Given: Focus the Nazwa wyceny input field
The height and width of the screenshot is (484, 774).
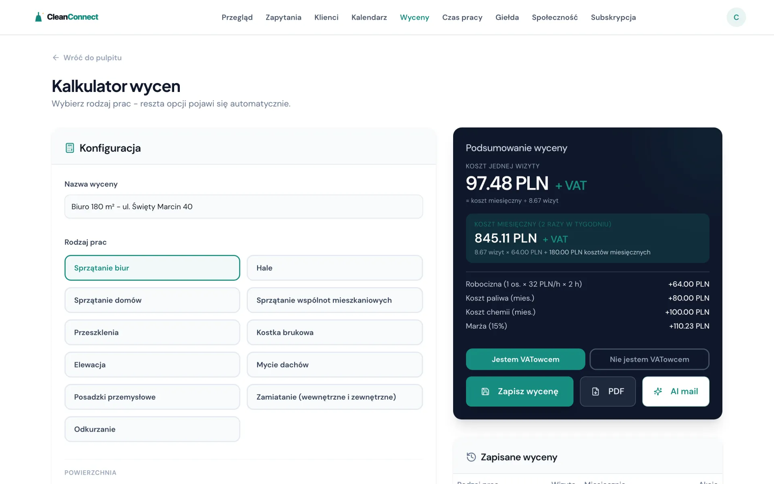Looking at the screenshot, I should coord(243,207).
